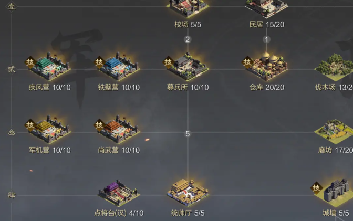This screenshot has height=221, width=353.
Task: Click the 技 skill badge on 疾风营
Action: (x=30, y=62)
